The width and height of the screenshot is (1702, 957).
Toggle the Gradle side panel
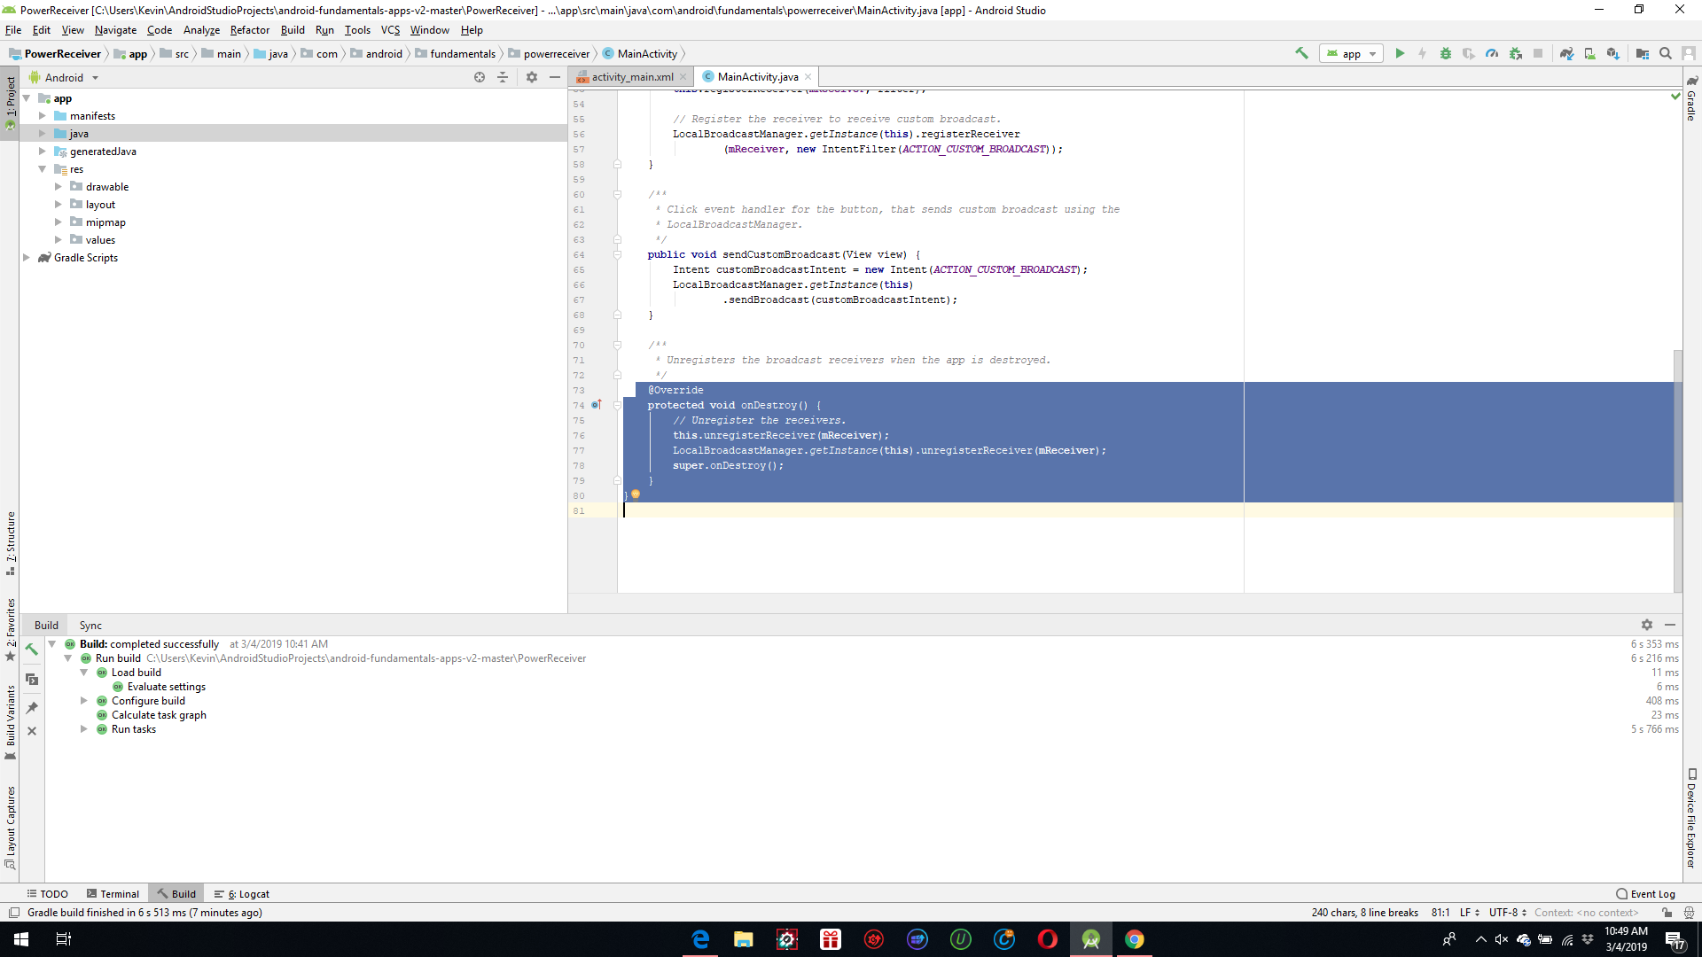click(x=1691, y=99)
